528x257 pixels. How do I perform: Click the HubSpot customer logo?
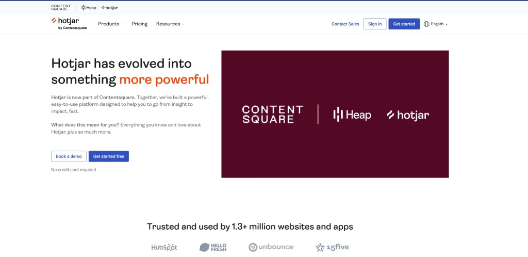pyautogui.click(x=164, y=247)
